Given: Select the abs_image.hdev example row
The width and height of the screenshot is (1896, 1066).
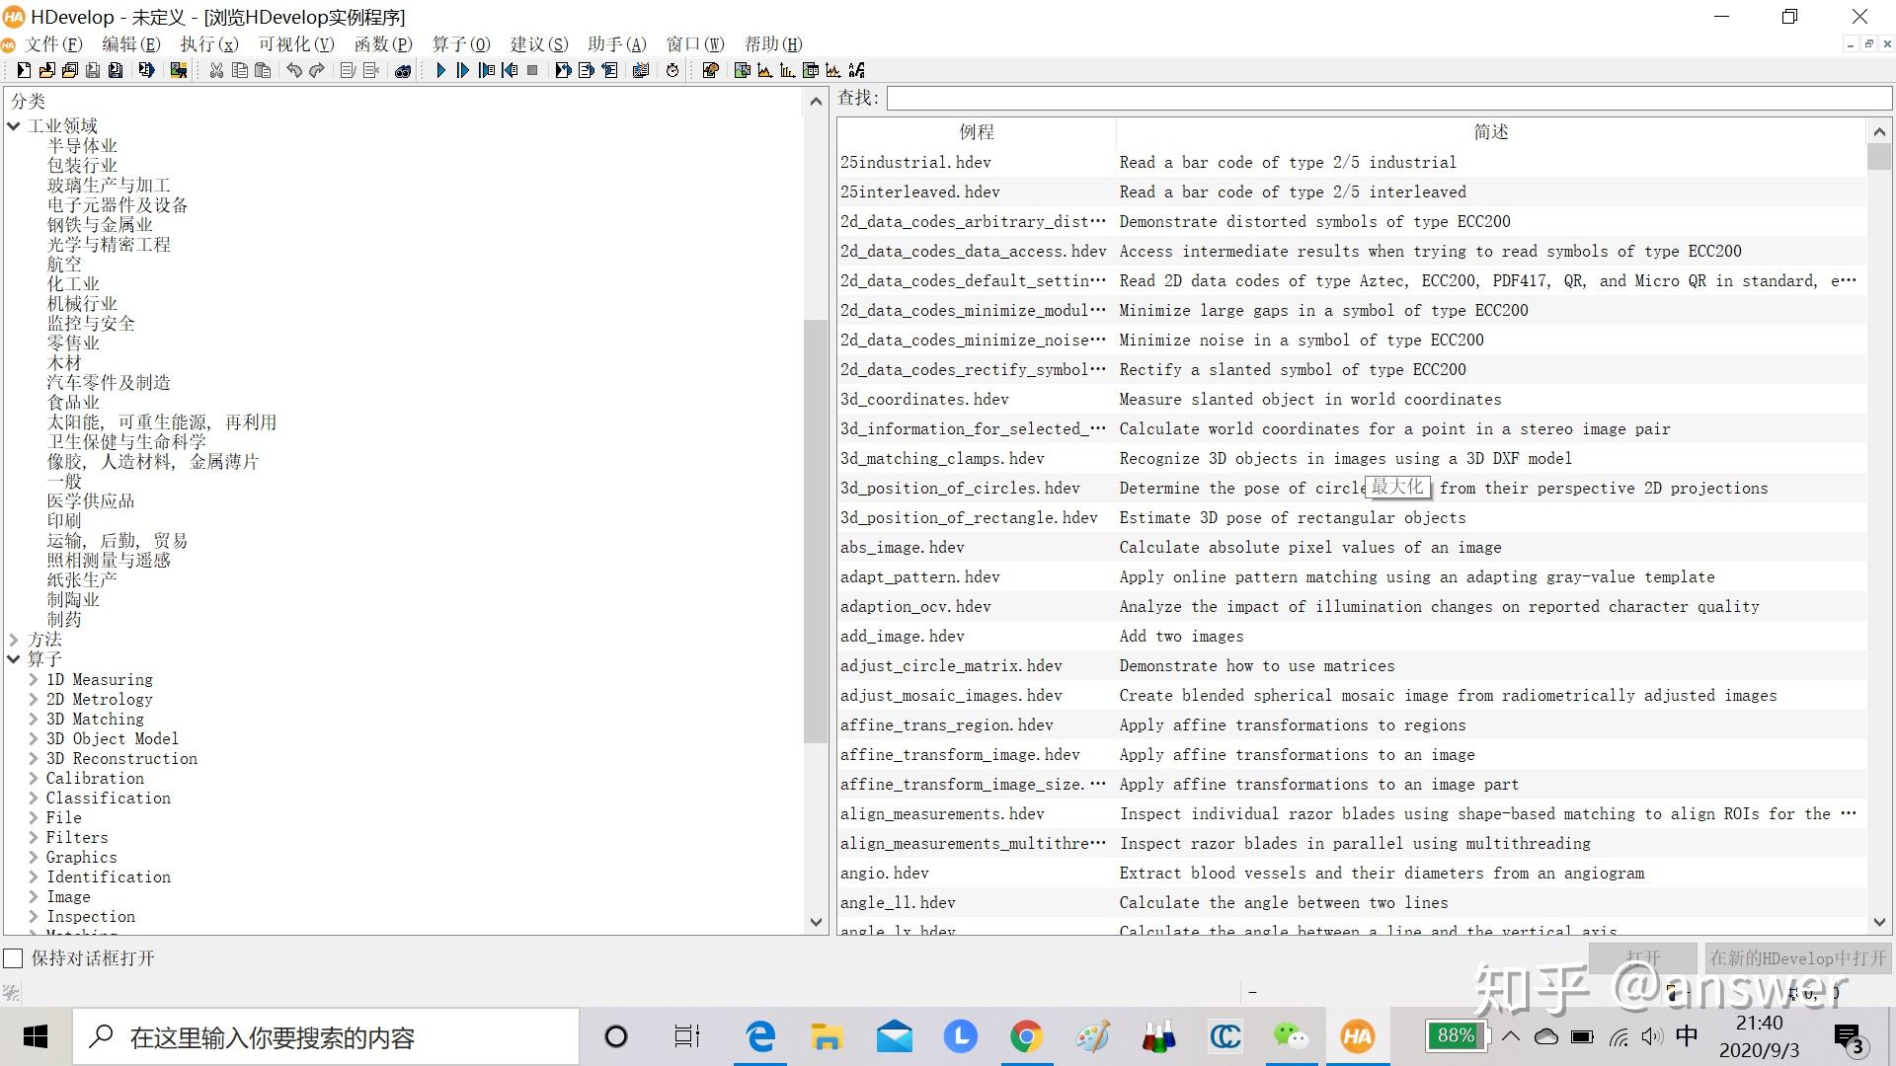Looking at the screenshot, I should (x=903, y=548).
